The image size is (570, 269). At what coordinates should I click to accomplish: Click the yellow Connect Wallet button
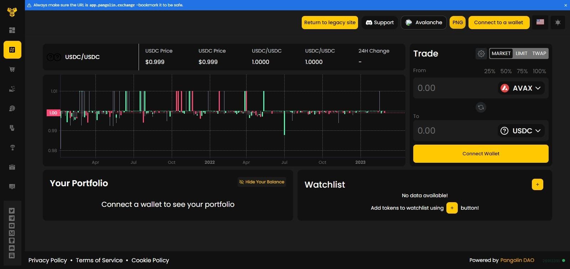(481, 154)
